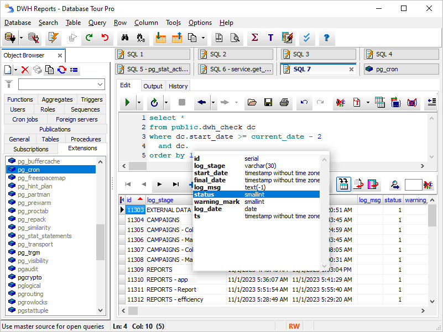Toggle the highlighted multi-record grid view icon
Viewport: 443px width, 332px height.
click(343, 184)
